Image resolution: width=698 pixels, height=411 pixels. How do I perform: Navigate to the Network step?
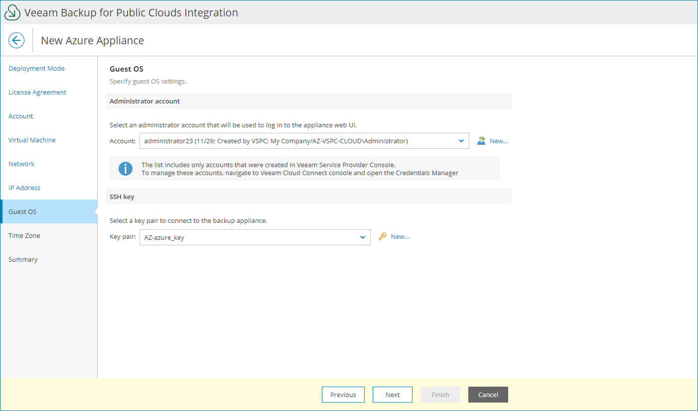(x=21, y=164)
